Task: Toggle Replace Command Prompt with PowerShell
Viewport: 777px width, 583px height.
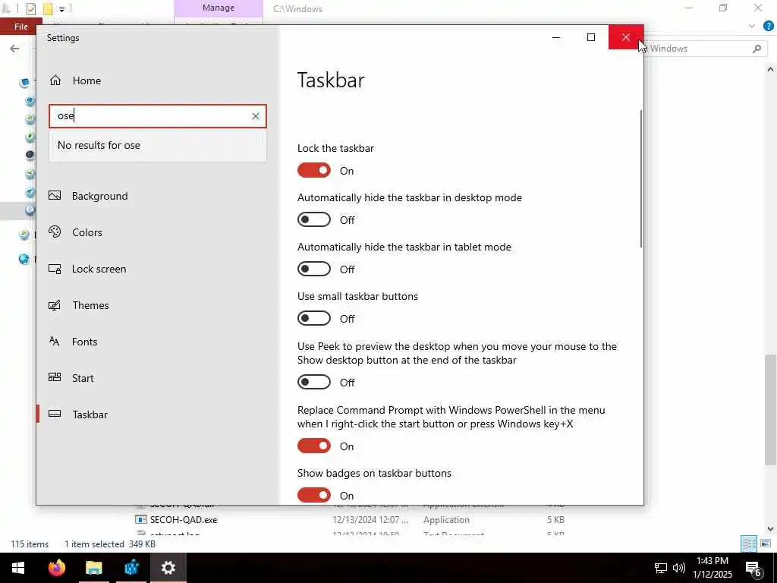Action: coord(313,446)
